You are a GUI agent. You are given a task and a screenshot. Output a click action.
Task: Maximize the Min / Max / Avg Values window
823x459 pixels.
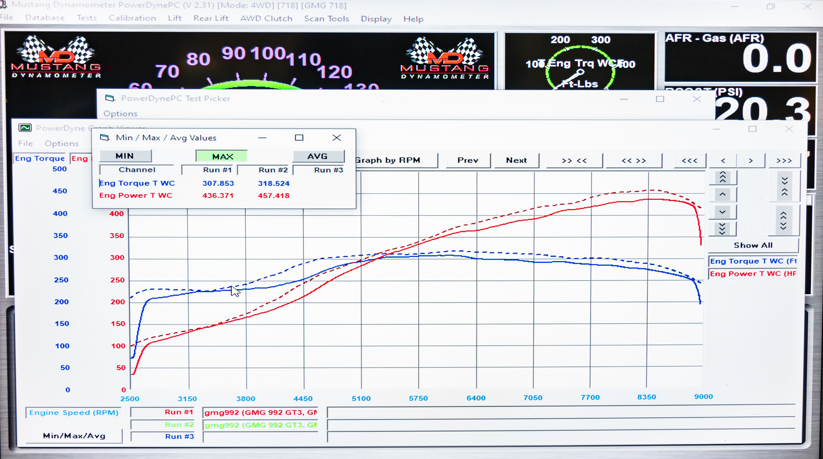pos(299,138)
